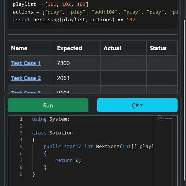Viewport: 186px width, 186px height.
Task: Click line number 2 in editor gutter
Action: [x=21, y=126]
